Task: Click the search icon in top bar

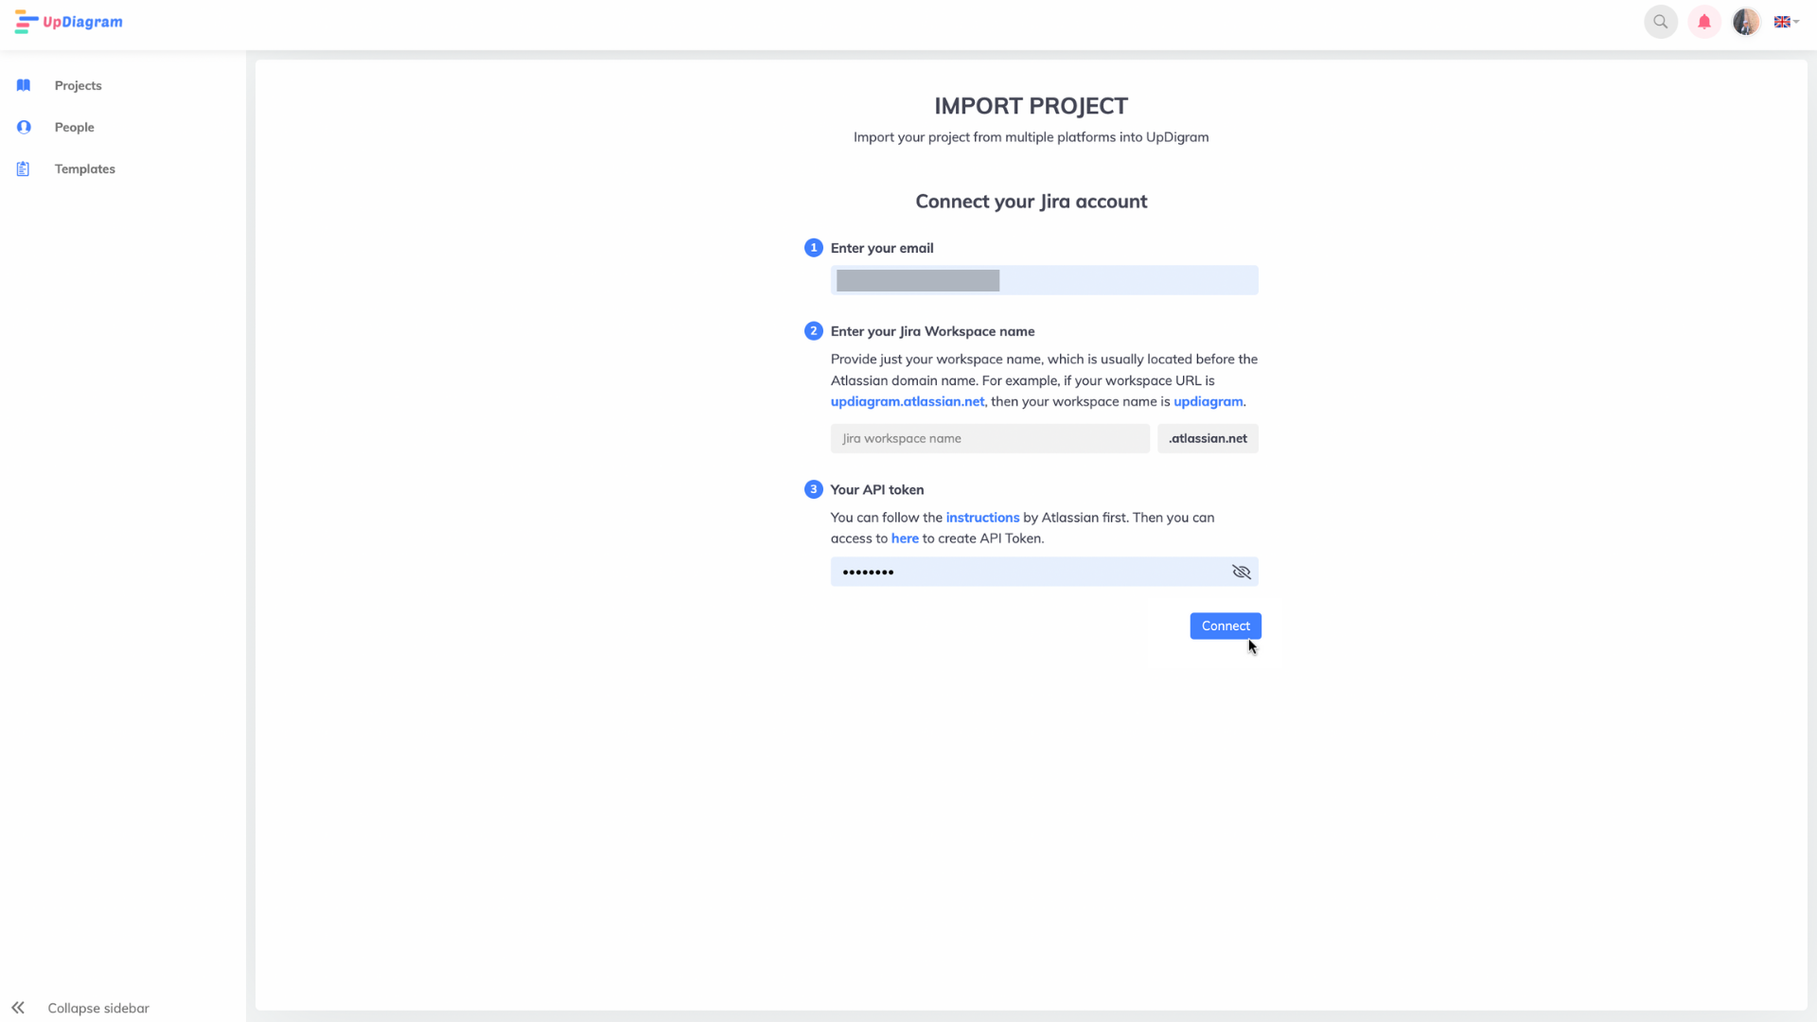Action: coord(1660,21)
